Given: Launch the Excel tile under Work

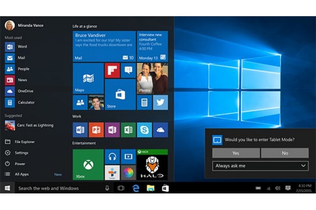Looking at the screenshot, I should click(x=128, y=130).
